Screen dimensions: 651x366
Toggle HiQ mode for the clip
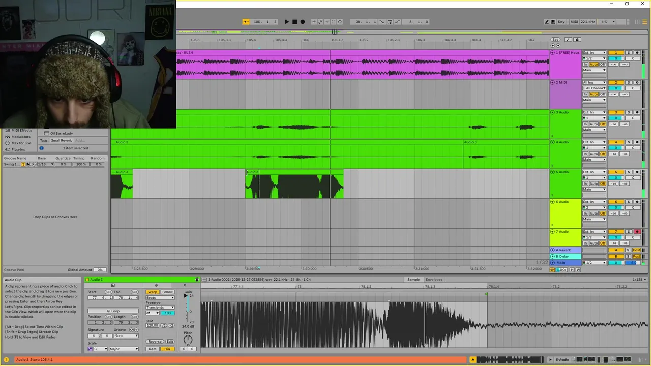point(167,349)
